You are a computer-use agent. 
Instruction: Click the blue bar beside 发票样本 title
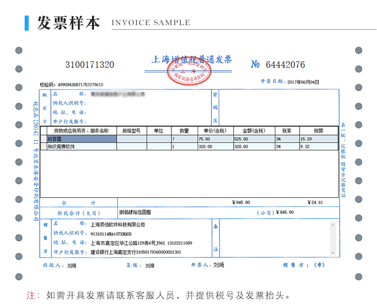click(27, 23)
